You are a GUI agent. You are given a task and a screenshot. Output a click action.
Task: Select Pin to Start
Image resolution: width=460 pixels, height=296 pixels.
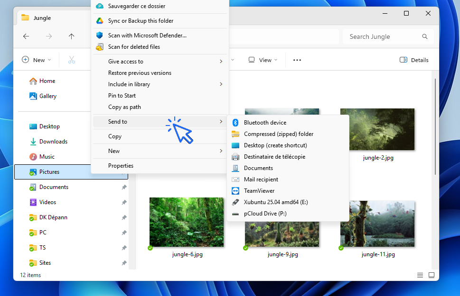[160, 96]
